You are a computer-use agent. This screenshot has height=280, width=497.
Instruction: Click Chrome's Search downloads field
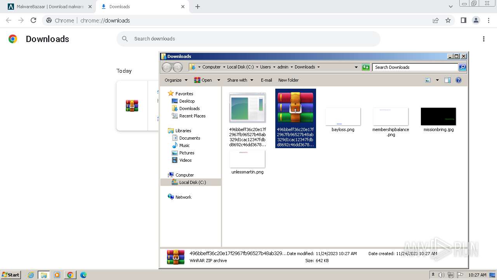(248, 39)
